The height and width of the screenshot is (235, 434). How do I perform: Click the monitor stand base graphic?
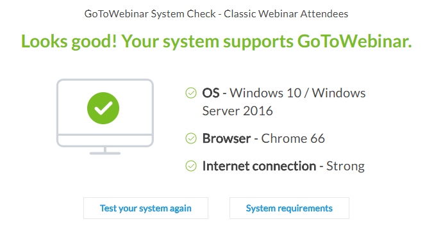coord(105,153)
